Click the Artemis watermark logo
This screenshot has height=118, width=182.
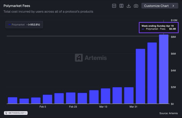(x=79, y=58)
